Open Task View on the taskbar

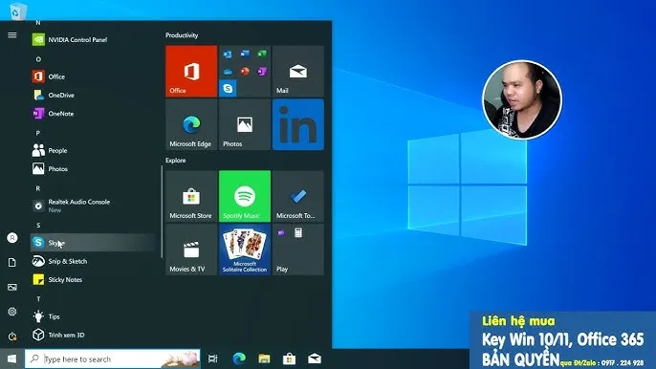pyautogui.click(x=213, y=358)
